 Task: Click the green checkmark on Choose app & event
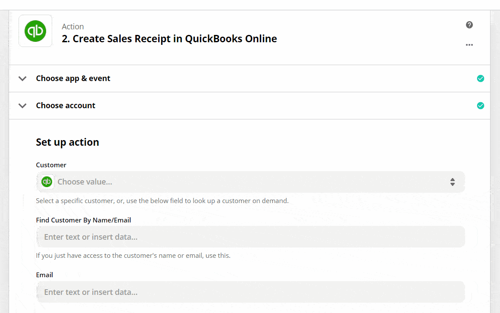(x=481, y=78)
